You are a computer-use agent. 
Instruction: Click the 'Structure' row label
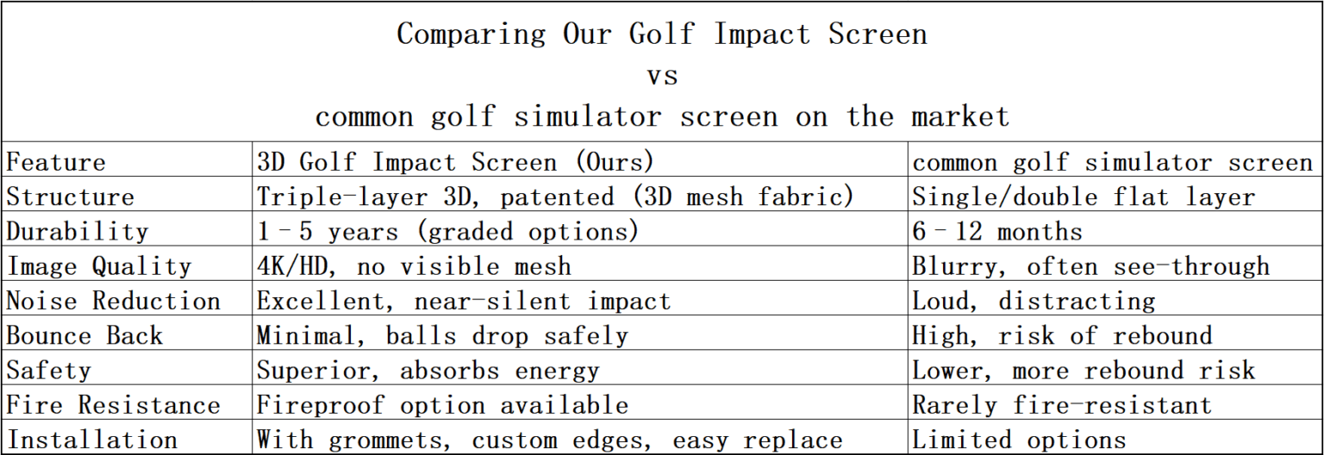click(71, 196)
